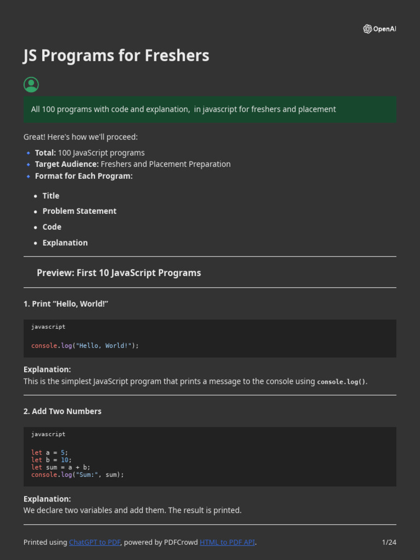Click the Problem Statement bullet item
Viewport: 420px width, 560px height.
[79, 211]
